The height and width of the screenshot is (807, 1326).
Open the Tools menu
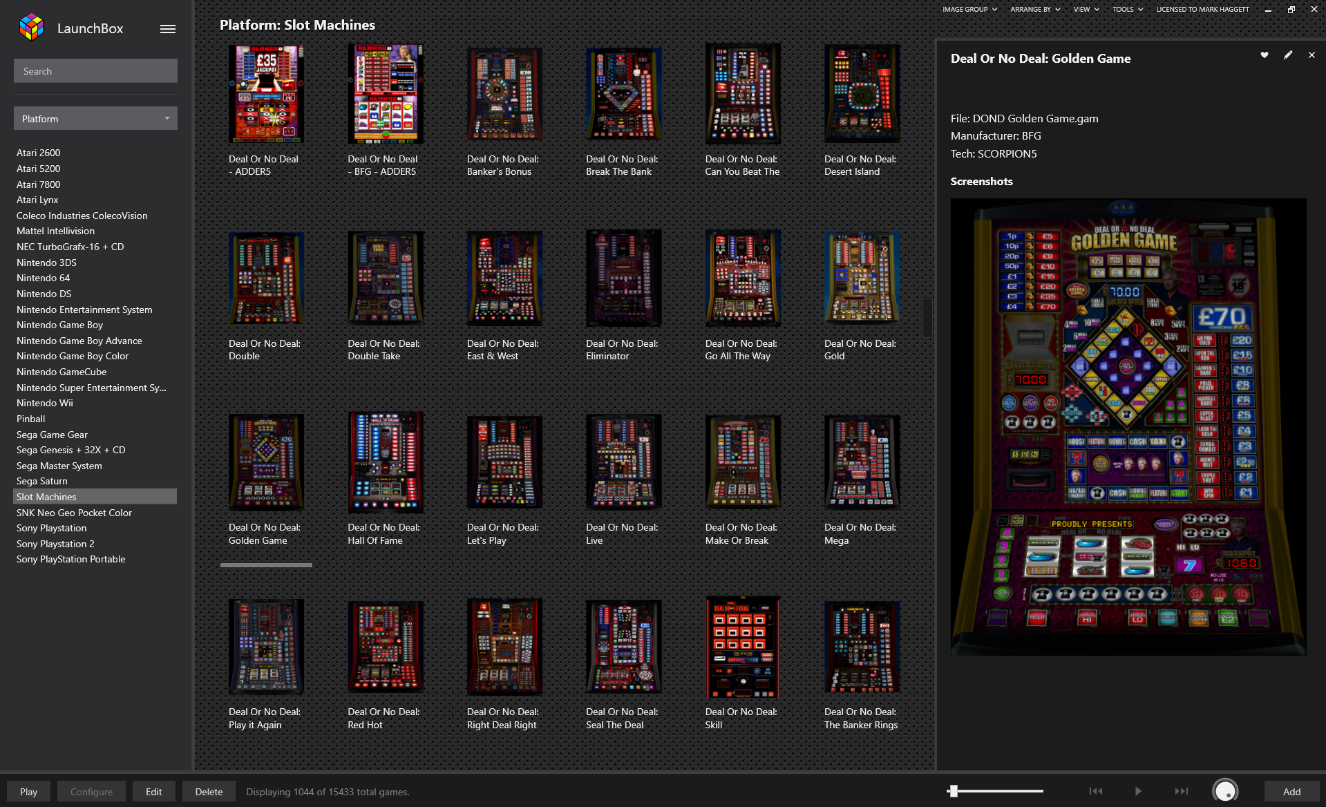tap(1128, 10)
